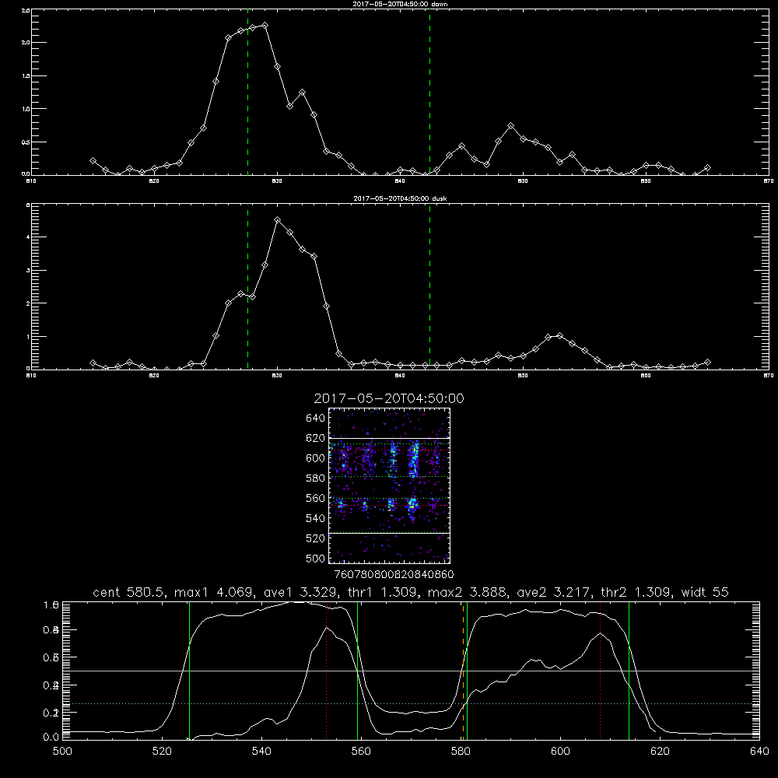The width and height of the screenshot is (778, 778).
Task: Click the '760780800820840860' x-axis labels under the image
Action: pos(394,574)
